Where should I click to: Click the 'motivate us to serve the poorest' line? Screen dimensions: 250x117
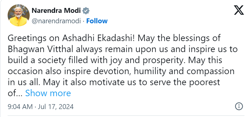(155, 82)
